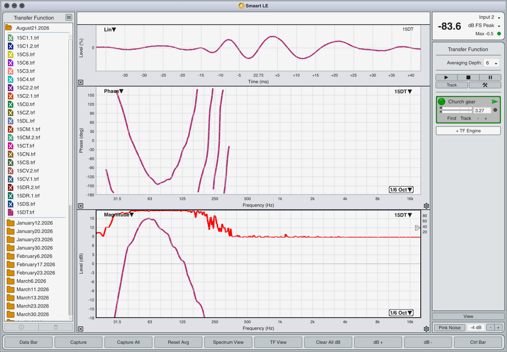Open the dB FS Peak meter type dropdown

484,26
